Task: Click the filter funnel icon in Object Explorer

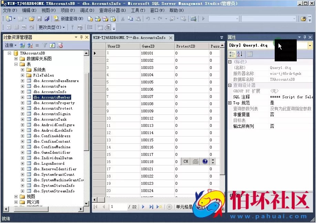Action: pos(45,45)
